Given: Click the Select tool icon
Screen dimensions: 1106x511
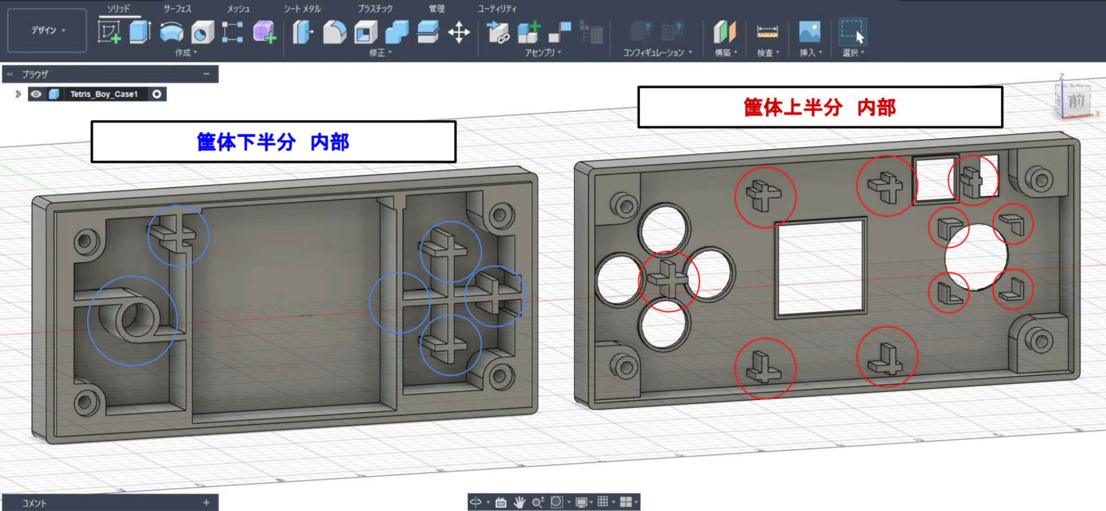Looking at the screenshot, I should click(x=852, y=32).
